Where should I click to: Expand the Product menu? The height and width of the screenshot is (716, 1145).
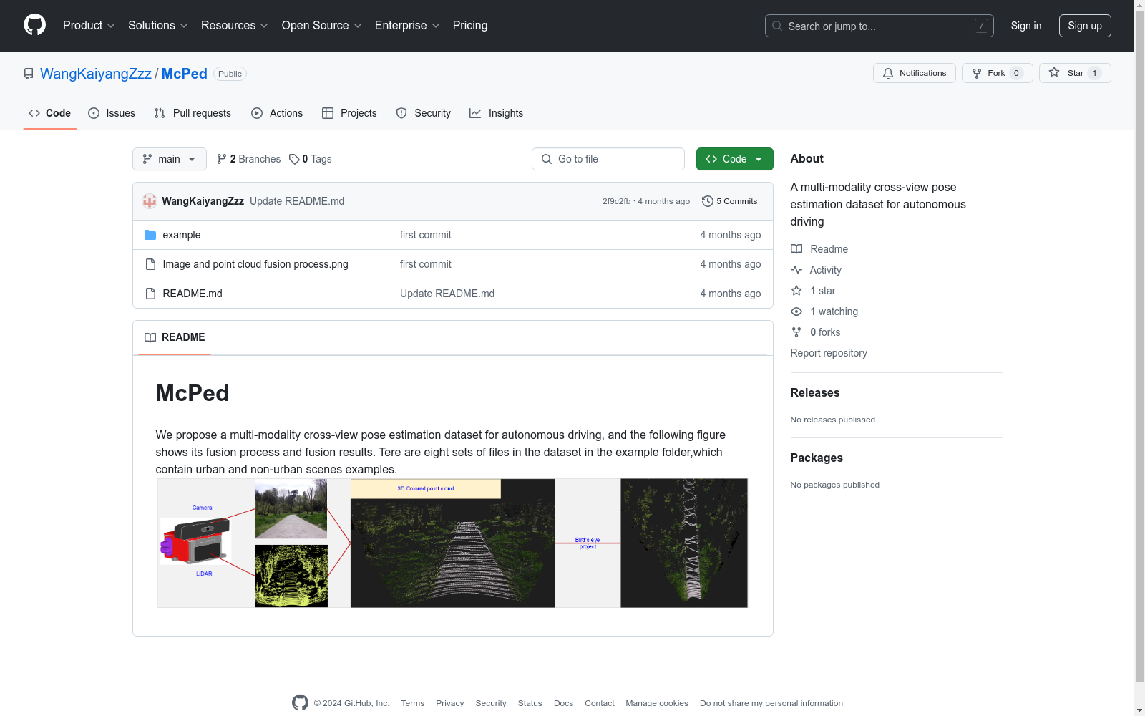point(89,26)
